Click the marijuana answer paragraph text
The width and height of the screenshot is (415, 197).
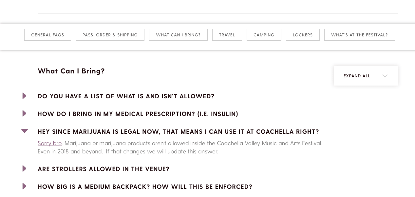click(180, 147)
